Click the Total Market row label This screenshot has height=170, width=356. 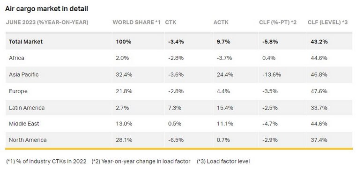coord(26,42)
